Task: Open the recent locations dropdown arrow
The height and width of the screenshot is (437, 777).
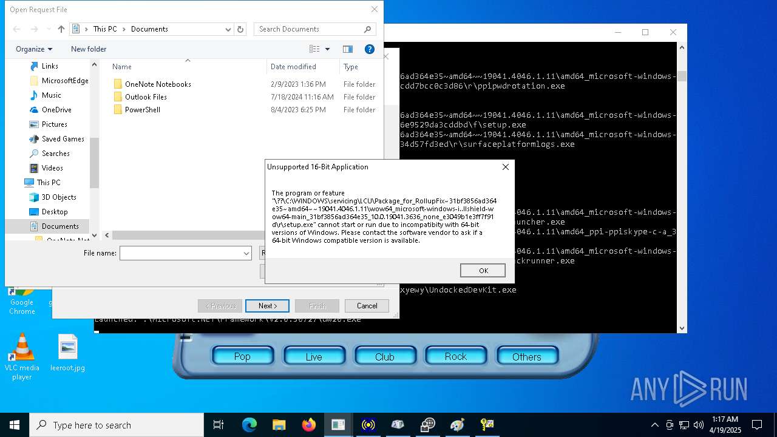Action: click(x=48, y=29)
